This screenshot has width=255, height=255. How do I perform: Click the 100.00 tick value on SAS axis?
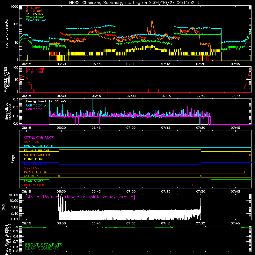coord(13,195)
